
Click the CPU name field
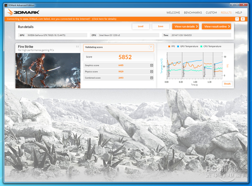pyautogui.click(x=128, y=35)
